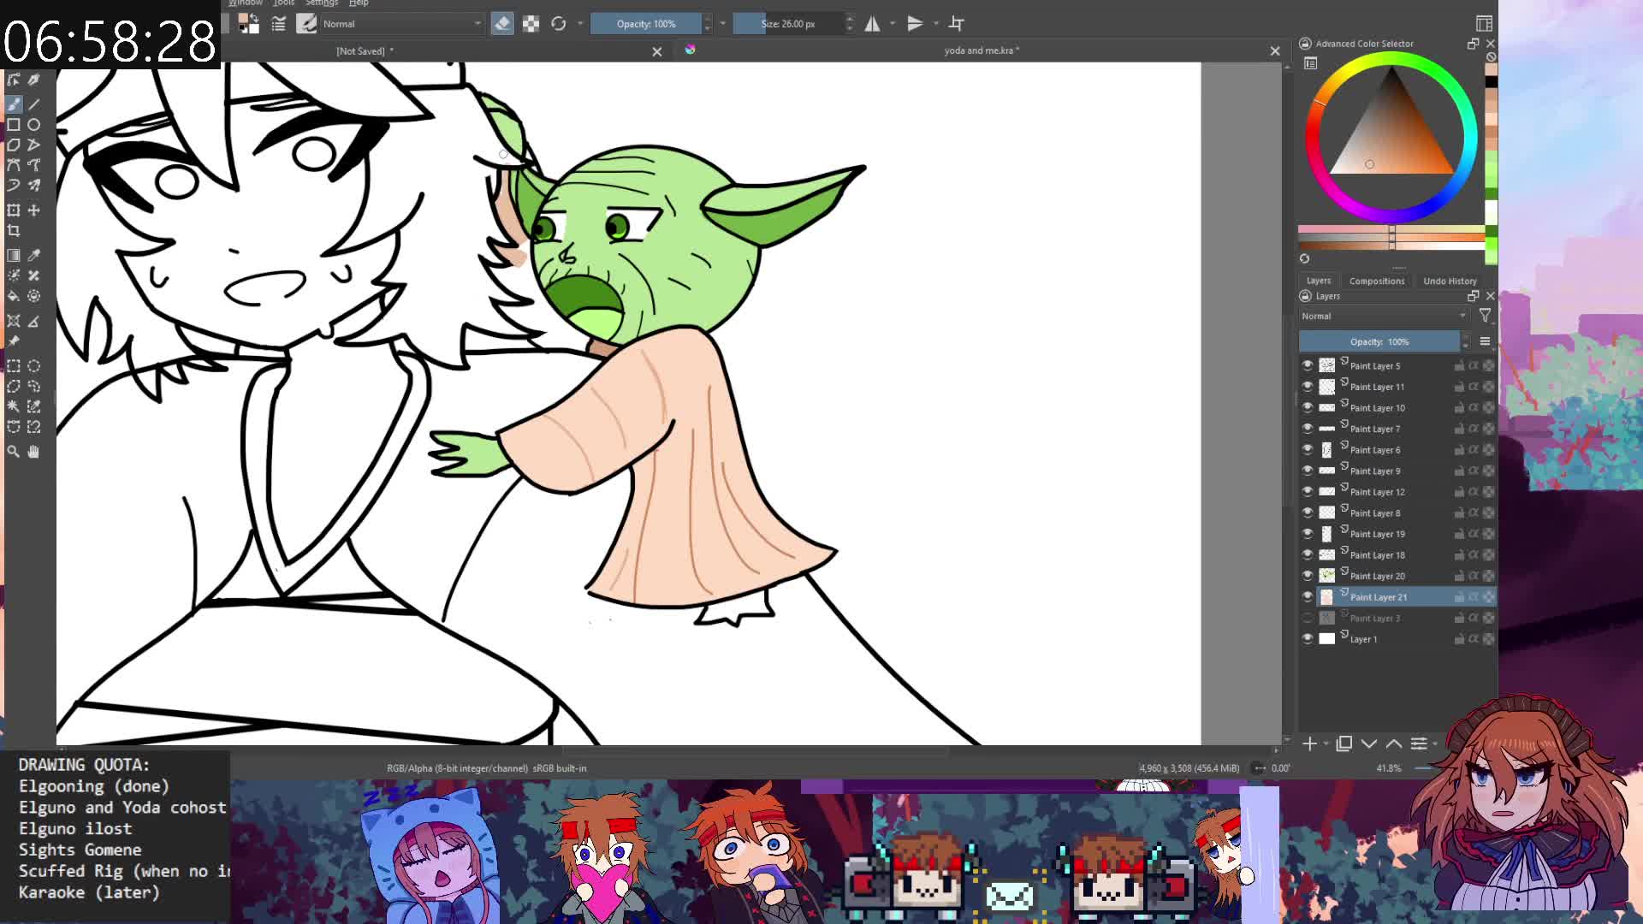The height and width of the screenshot is (924, 1643).
Task: Select the Freehand Brush tool
Action: [14, 104]
